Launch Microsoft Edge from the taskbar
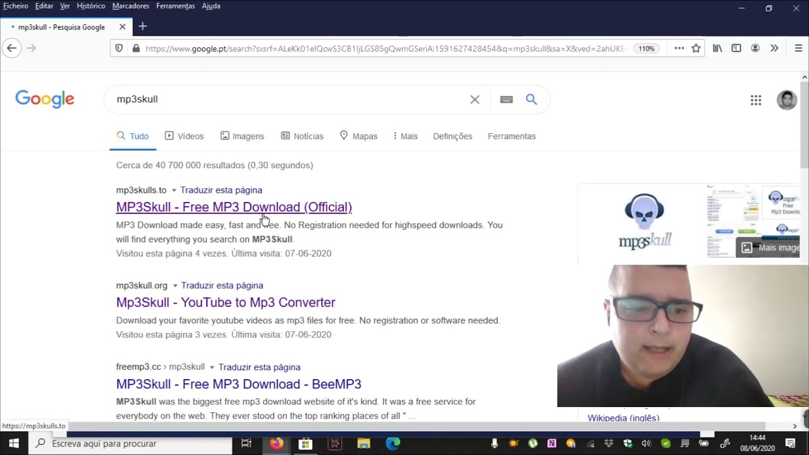Image resolution: width=809 pixels, height=455 pixels. pyautogui.click(x=393, y=444)
